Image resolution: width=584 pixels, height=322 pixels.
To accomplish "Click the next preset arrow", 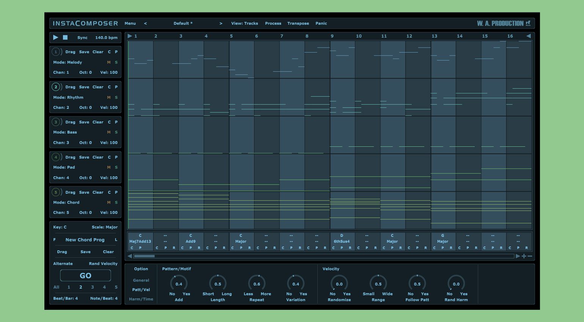I will coord(221,23).
